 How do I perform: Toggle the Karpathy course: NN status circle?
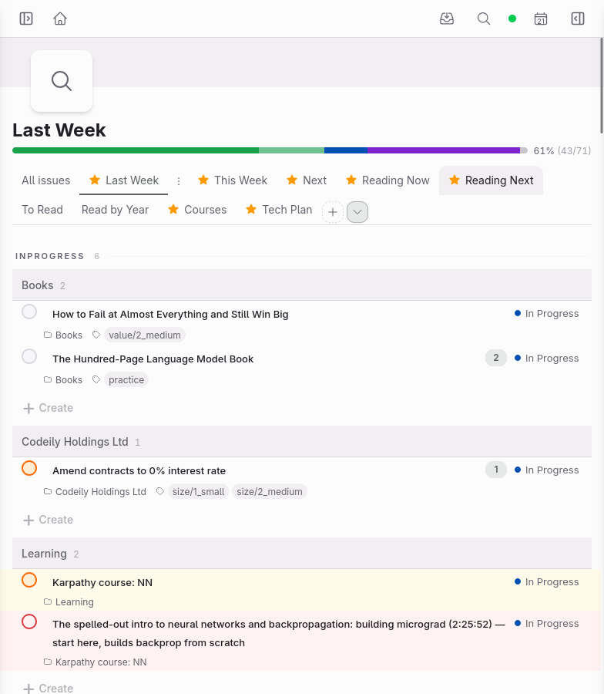(29, 580)
